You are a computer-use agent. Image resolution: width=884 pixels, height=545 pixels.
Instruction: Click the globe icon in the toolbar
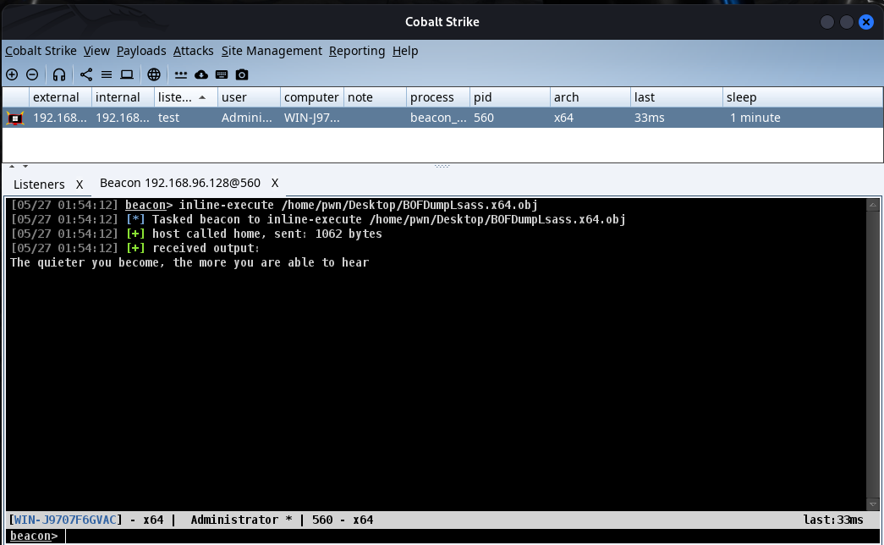[154, 74]
